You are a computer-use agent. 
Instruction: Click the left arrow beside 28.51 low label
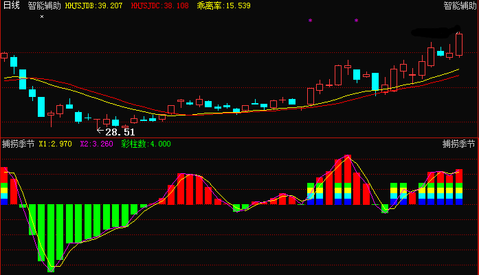(x=100, y=131)
